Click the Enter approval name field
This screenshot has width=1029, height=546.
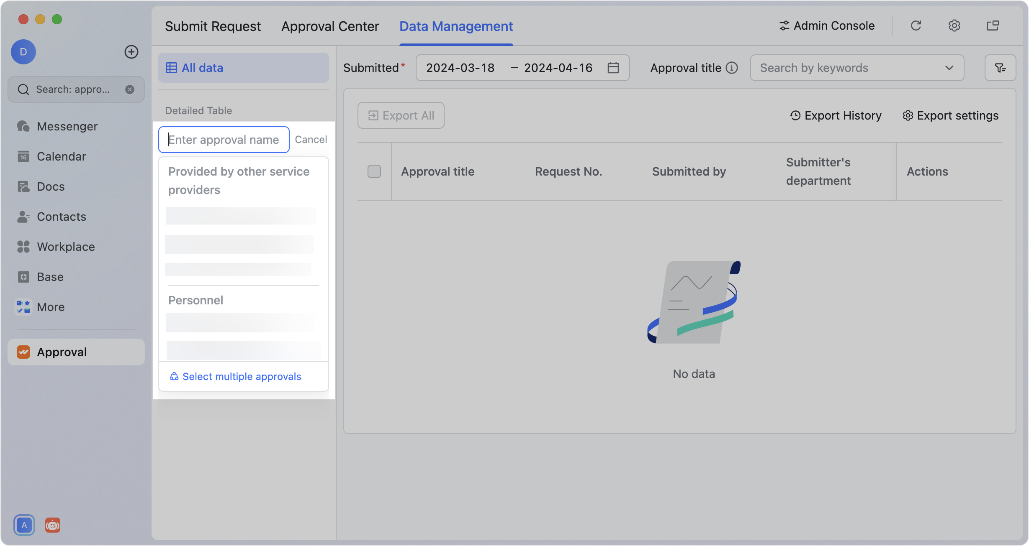tap(223, 139)
